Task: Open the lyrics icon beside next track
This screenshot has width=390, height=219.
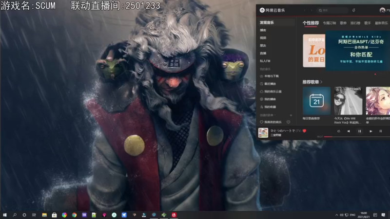Action: click(380, 131)
